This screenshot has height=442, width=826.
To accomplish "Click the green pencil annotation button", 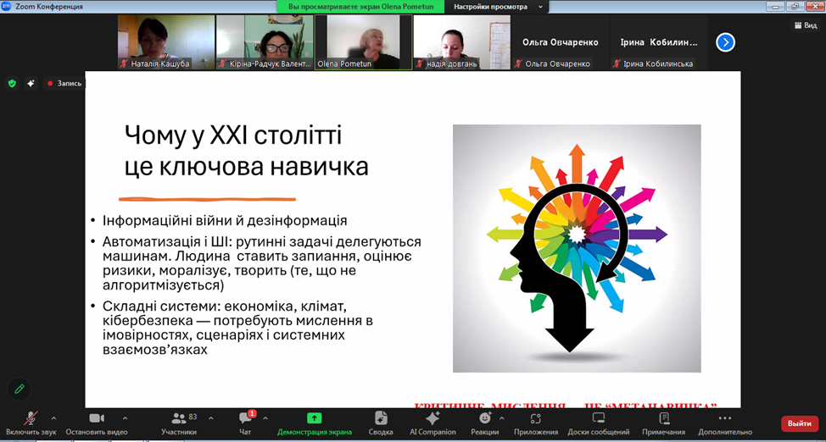I will [x=20, y=389].
